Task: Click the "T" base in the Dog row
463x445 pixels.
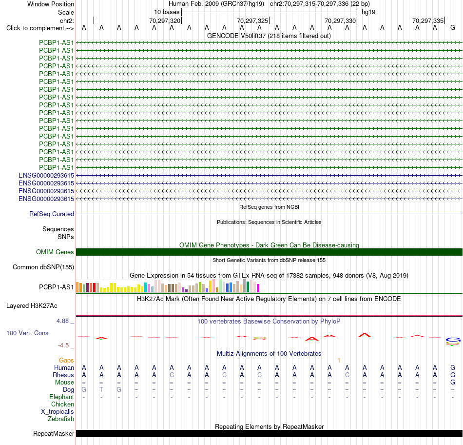Action: (101, 390)
